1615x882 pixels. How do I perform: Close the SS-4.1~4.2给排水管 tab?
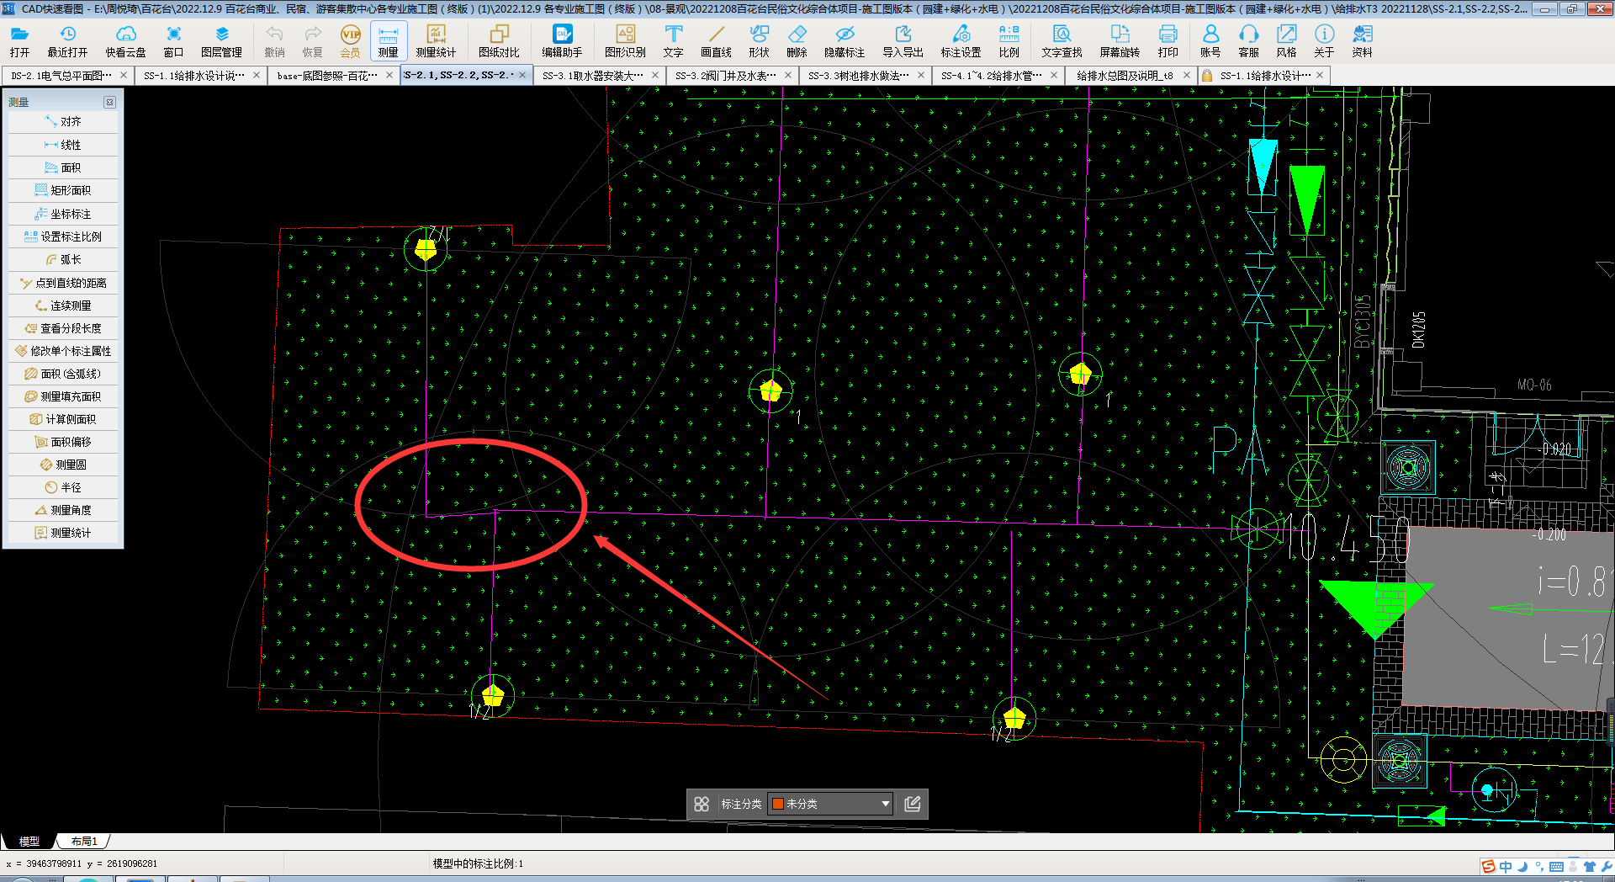point(1054,75)
